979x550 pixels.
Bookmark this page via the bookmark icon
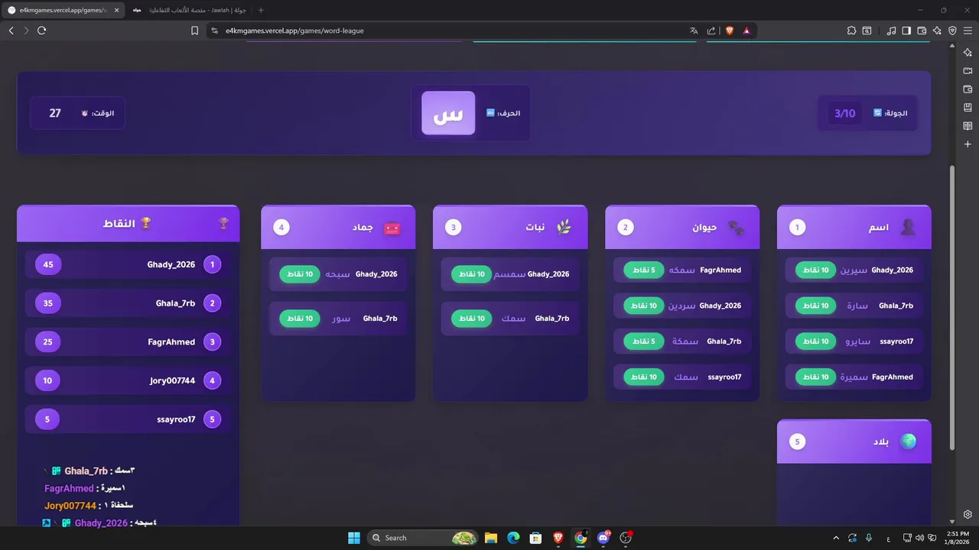[195, 31]
